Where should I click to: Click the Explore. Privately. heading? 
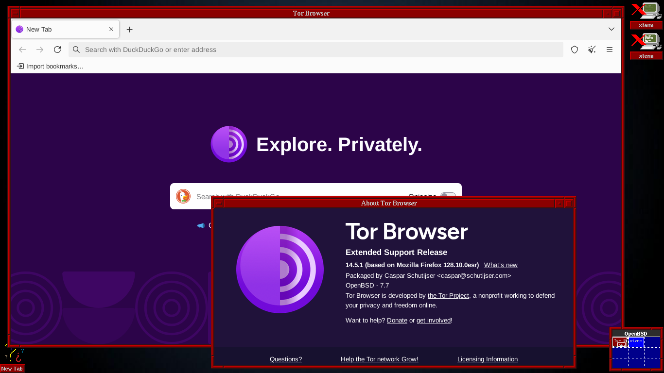point(339,145)
